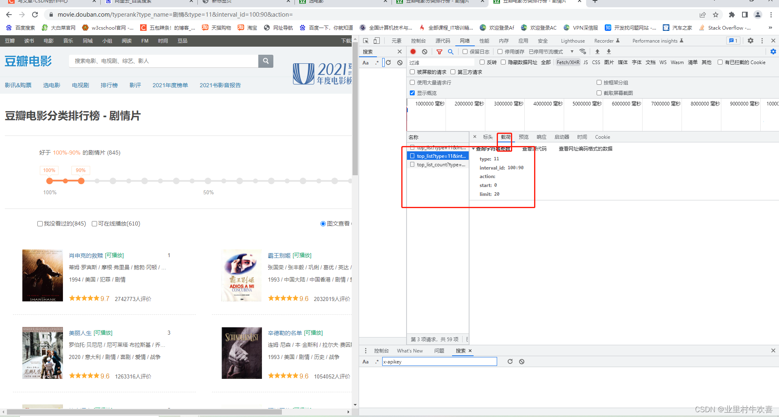This screenshot has height=417, width=779.
Task: Open the 标头 request detail tab
Action: [488, 137]
